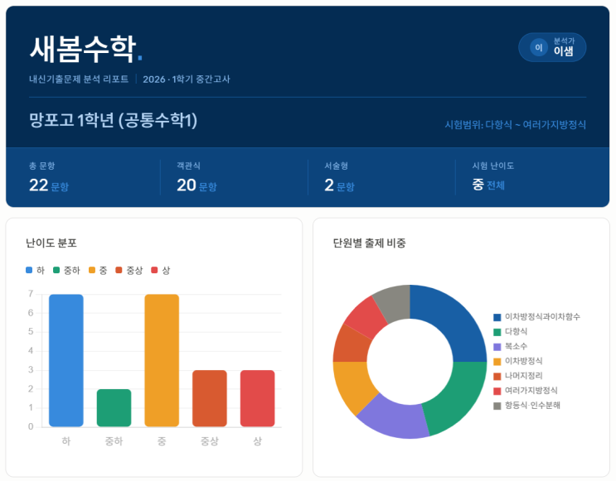Select the 총 문항 22문항 stat

[x=49, y=185]
